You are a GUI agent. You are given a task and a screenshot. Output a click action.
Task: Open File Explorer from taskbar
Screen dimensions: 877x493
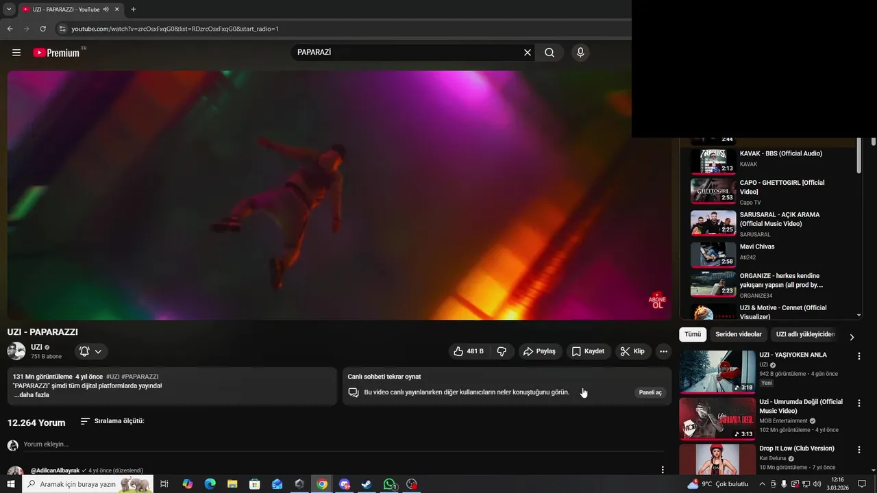click(232, 484)
